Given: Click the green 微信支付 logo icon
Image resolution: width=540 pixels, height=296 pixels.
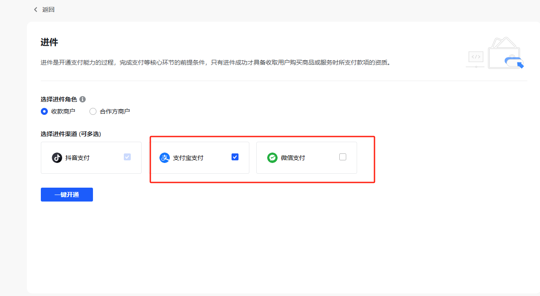Looking at the screenshot, I should (272, 158).
